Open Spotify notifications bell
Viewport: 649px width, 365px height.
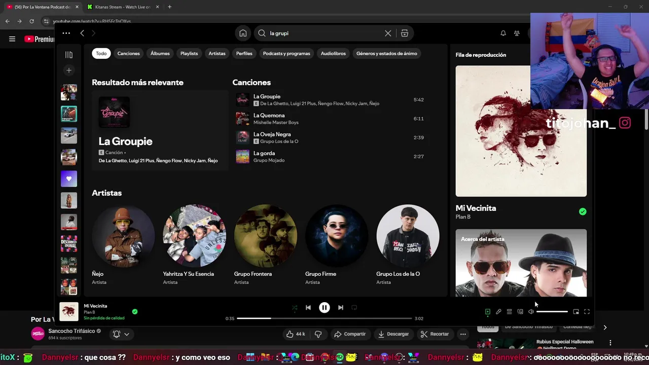(503, 33)
